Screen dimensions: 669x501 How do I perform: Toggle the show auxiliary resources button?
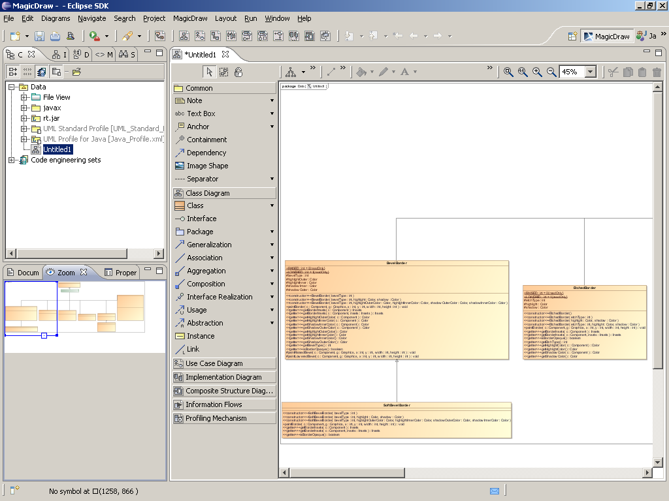pyautogui.click(x=41, y=72)
